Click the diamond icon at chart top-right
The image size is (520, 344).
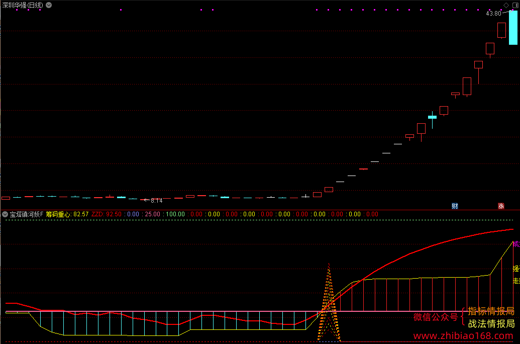pos(506,5)
